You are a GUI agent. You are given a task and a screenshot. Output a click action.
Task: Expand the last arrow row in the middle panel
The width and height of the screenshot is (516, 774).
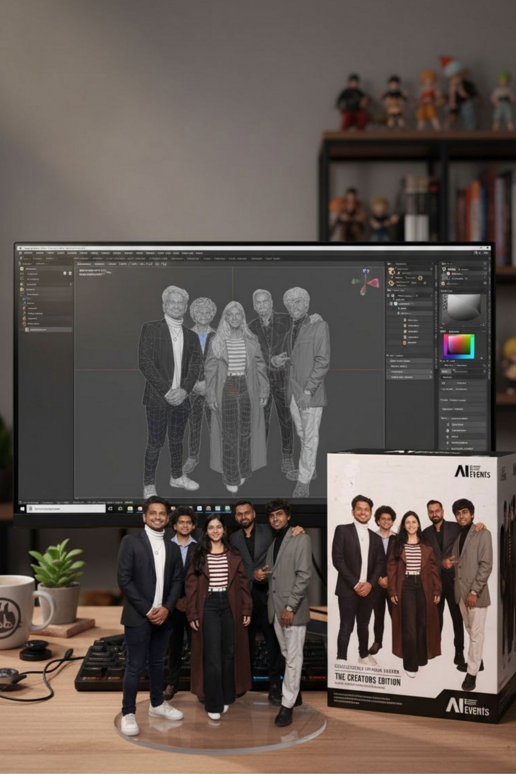(x=431, y=377)
